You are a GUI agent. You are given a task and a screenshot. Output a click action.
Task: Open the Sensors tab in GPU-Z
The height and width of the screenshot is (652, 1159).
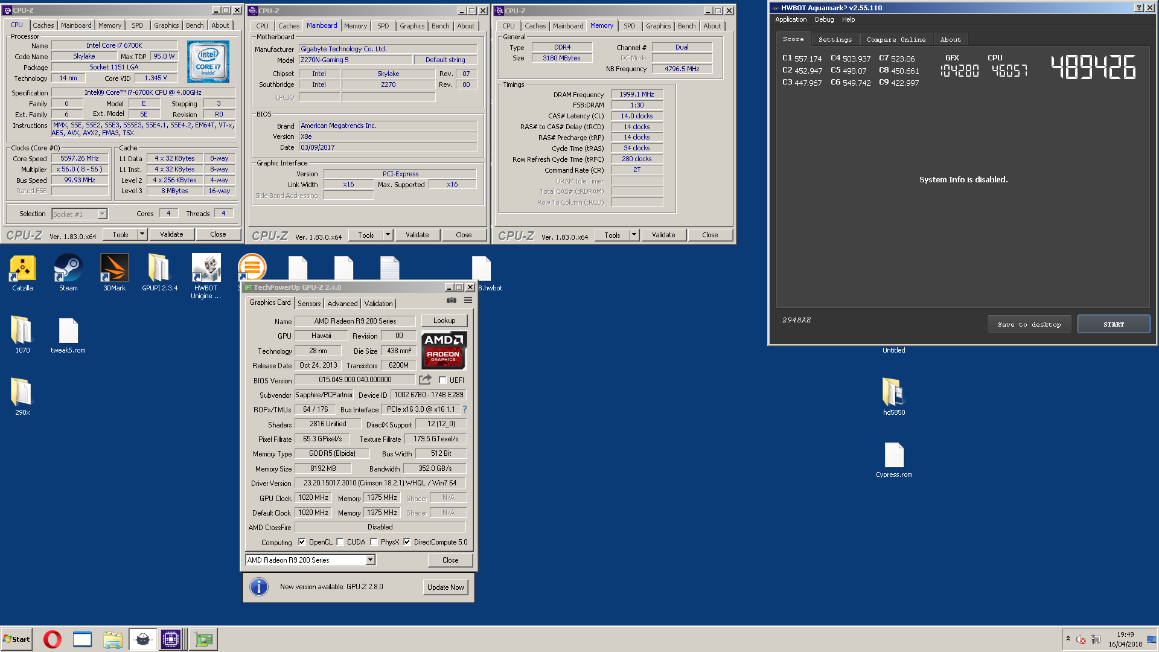(x=309, y=304)
